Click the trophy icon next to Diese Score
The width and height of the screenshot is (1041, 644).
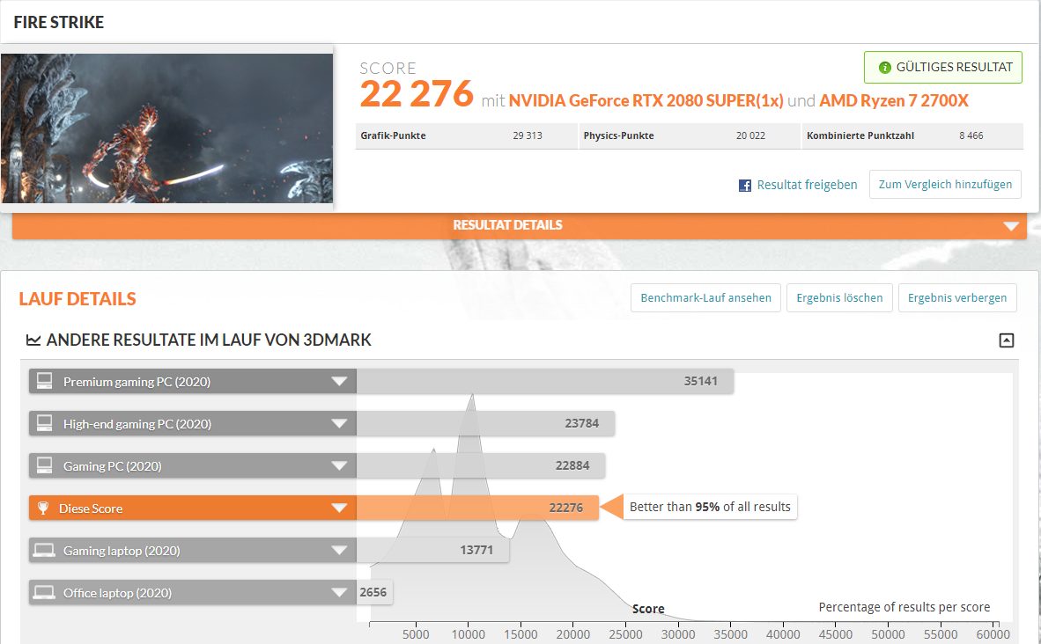(43, 509)
